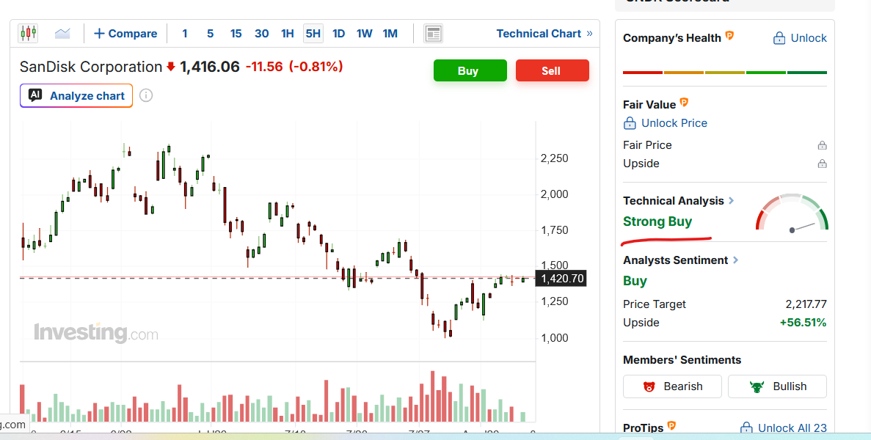Open the Compare symbols option
Image resolution: width=871 pixels, height=440 pixels.
click(x=125, y=34)
